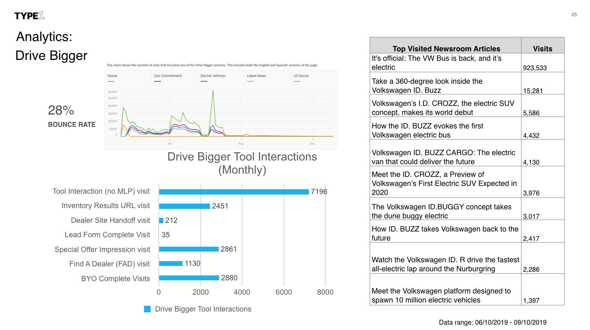Click the 2880 bar value label
The image size is (590, 330).
pyautogui.click(x=229, y=278)
